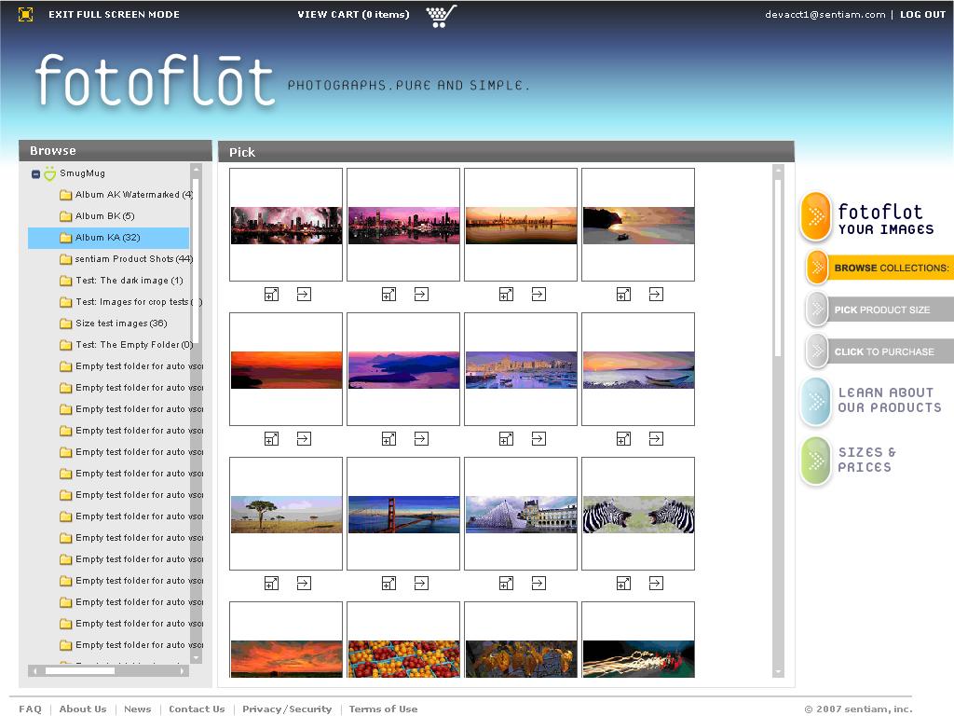This screenshot has width=954, height=716.
Task: Click the SmugMug smiley logo icon
Action: pos(50,174)
